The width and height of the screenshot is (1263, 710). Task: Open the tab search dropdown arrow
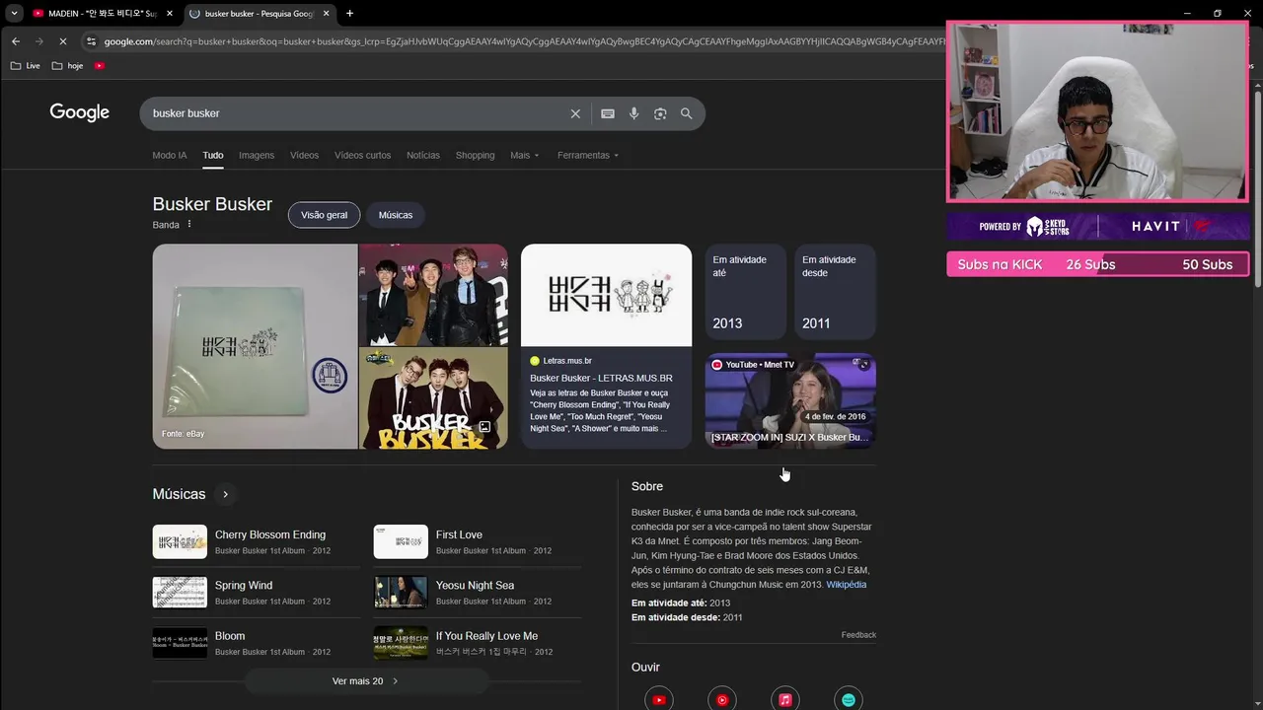pyautogui.click(x=14, y=13)
